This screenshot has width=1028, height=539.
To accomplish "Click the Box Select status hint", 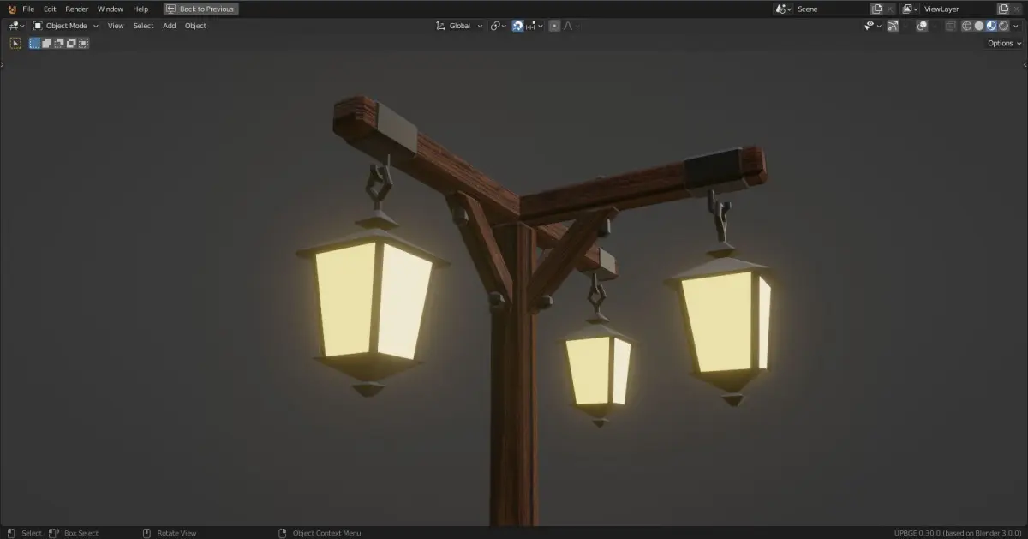I will pos(74,533).
